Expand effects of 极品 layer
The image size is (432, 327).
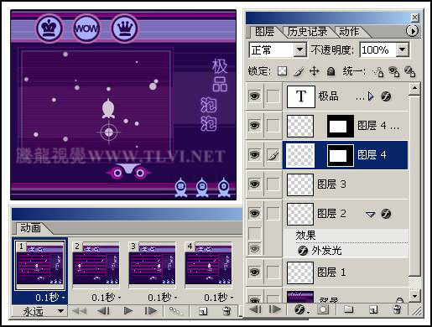371,96
